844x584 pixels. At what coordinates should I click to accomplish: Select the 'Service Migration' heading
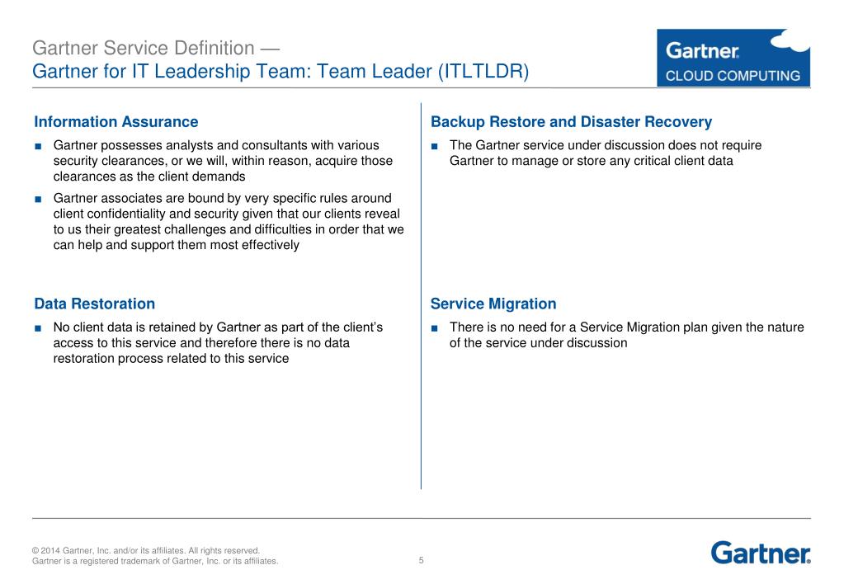click(493, 304)
